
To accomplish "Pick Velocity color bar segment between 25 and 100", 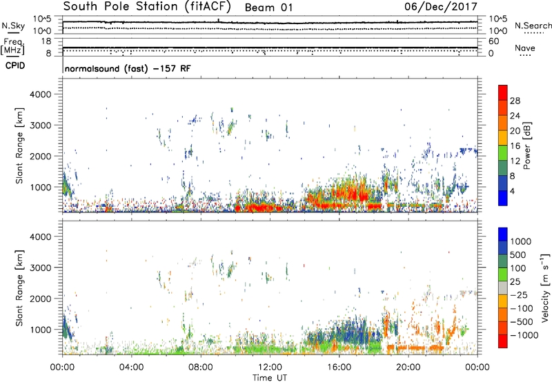I will [x=503, y=274].
